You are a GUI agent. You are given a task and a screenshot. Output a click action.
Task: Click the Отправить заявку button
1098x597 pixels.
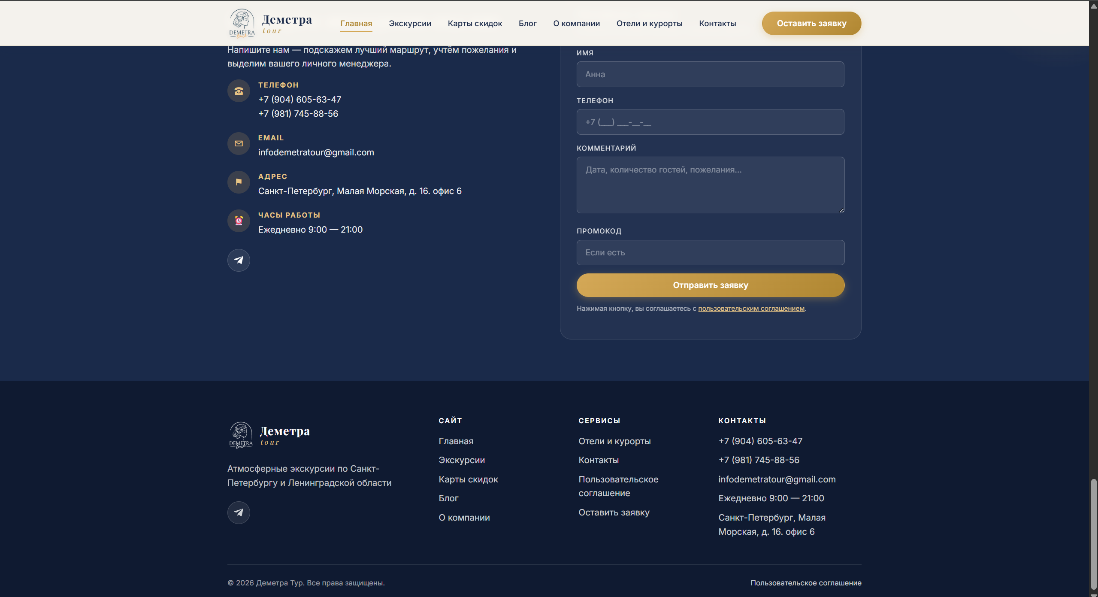pos(710,285)
